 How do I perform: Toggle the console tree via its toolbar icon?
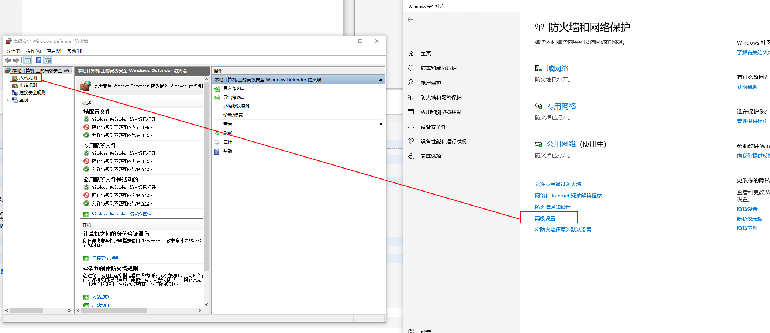click(28, 60)
